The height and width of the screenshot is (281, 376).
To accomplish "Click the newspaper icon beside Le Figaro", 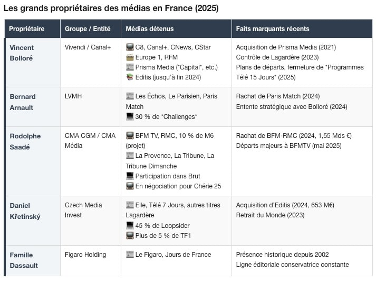I will pyautogui.click(x=130, y=255).
